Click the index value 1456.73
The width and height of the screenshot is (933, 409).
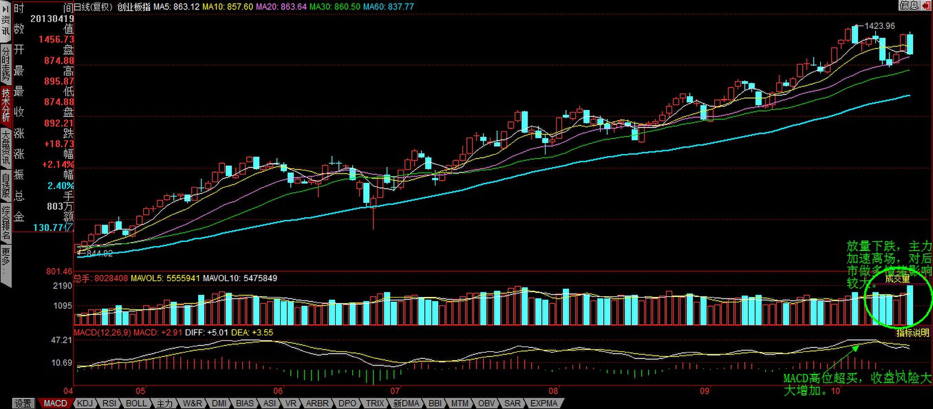pos(56,39)
